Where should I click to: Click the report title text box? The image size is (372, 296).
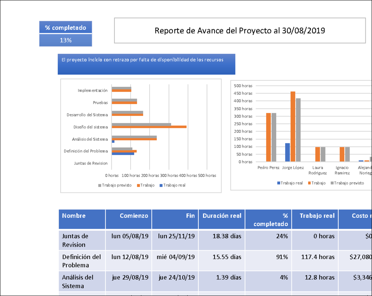click(x=240, y=31)
